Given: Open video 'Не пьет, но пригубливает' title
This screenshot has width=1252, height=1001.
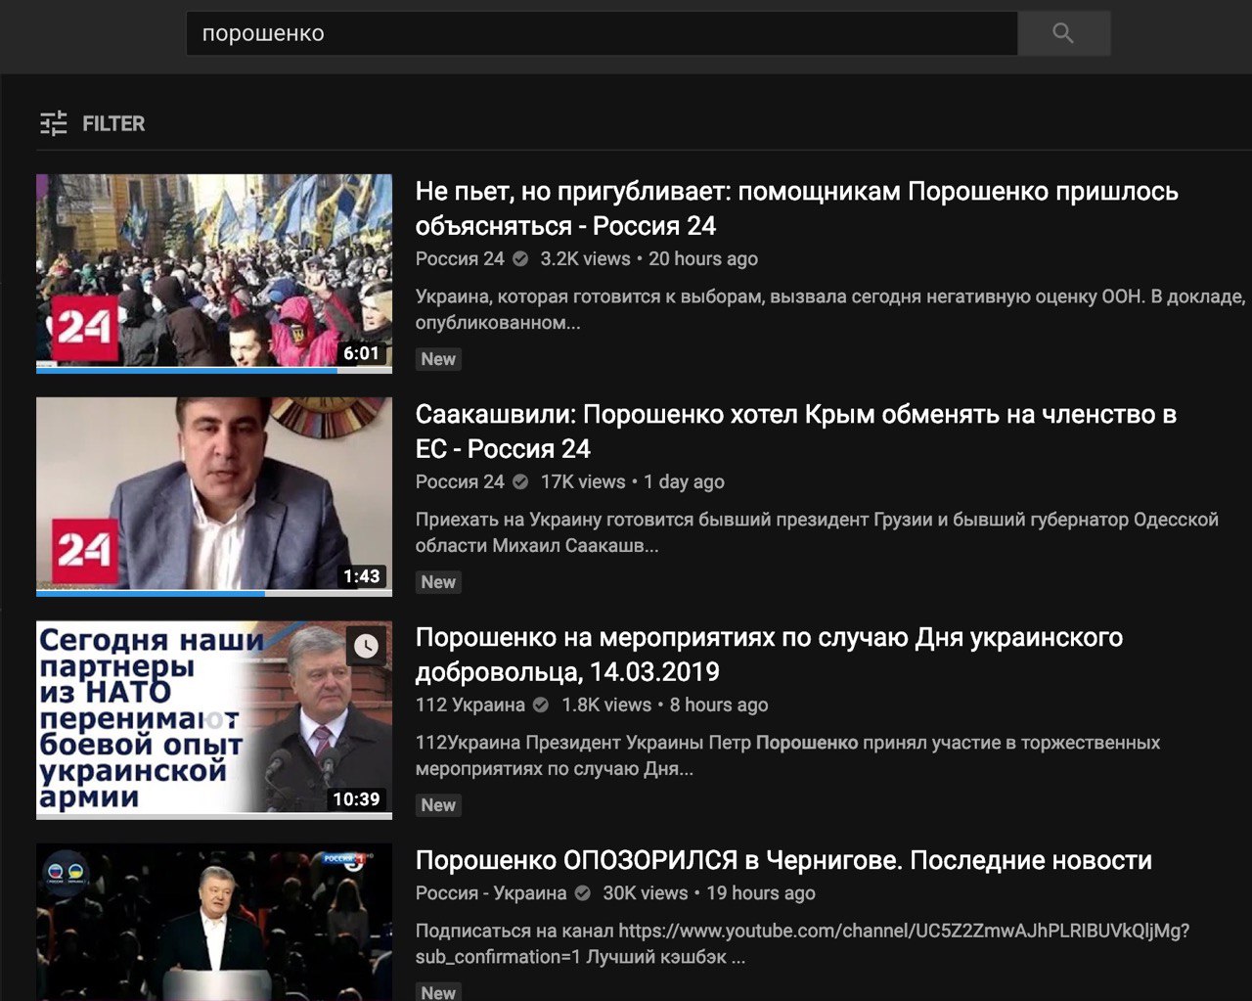Looking at the screenshot, I should 796,208.
